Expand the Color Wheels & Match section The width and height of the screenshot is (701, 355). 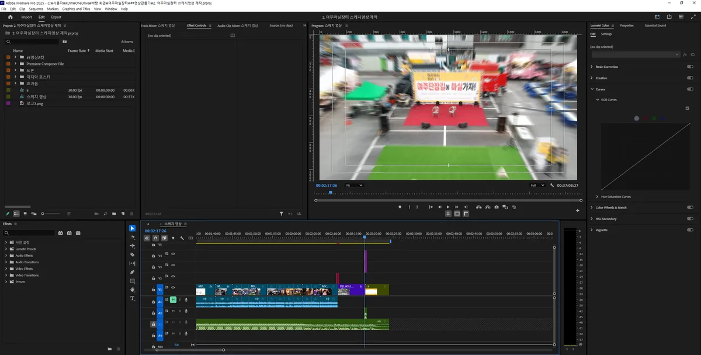tap(591, 207)
